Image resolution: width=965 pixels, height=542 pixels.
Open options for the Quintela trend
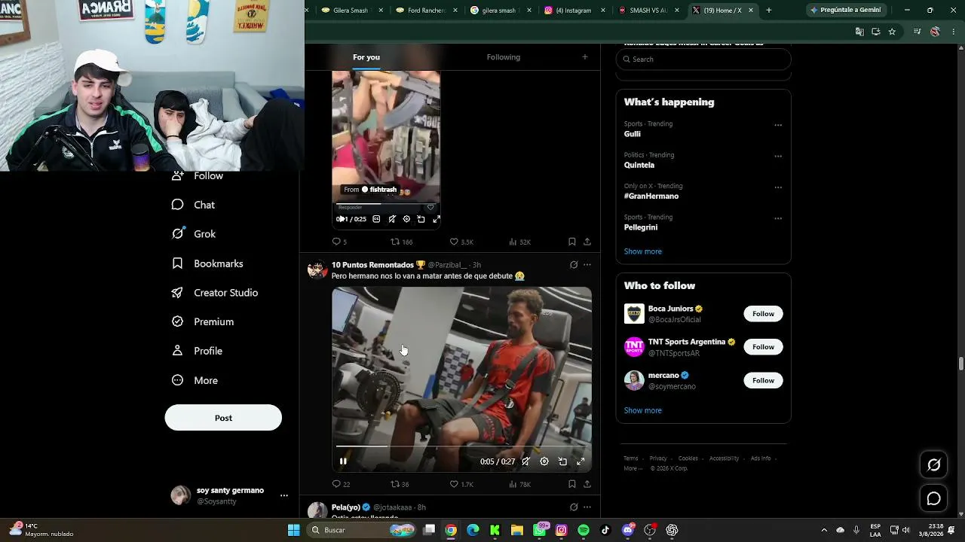click(x=778, y=157)
